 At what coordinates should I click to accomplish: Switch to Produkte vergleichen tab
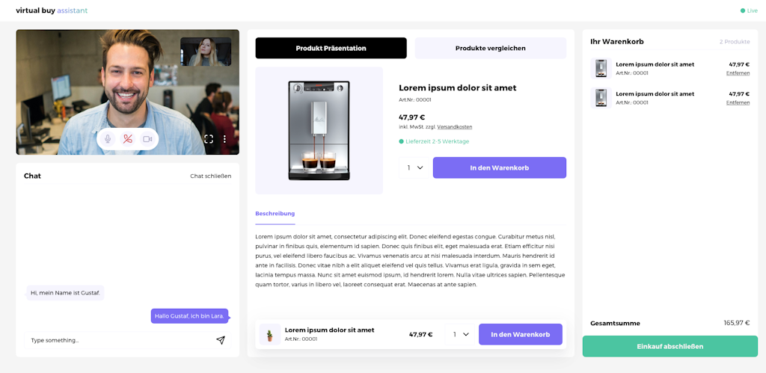[490, 49]
